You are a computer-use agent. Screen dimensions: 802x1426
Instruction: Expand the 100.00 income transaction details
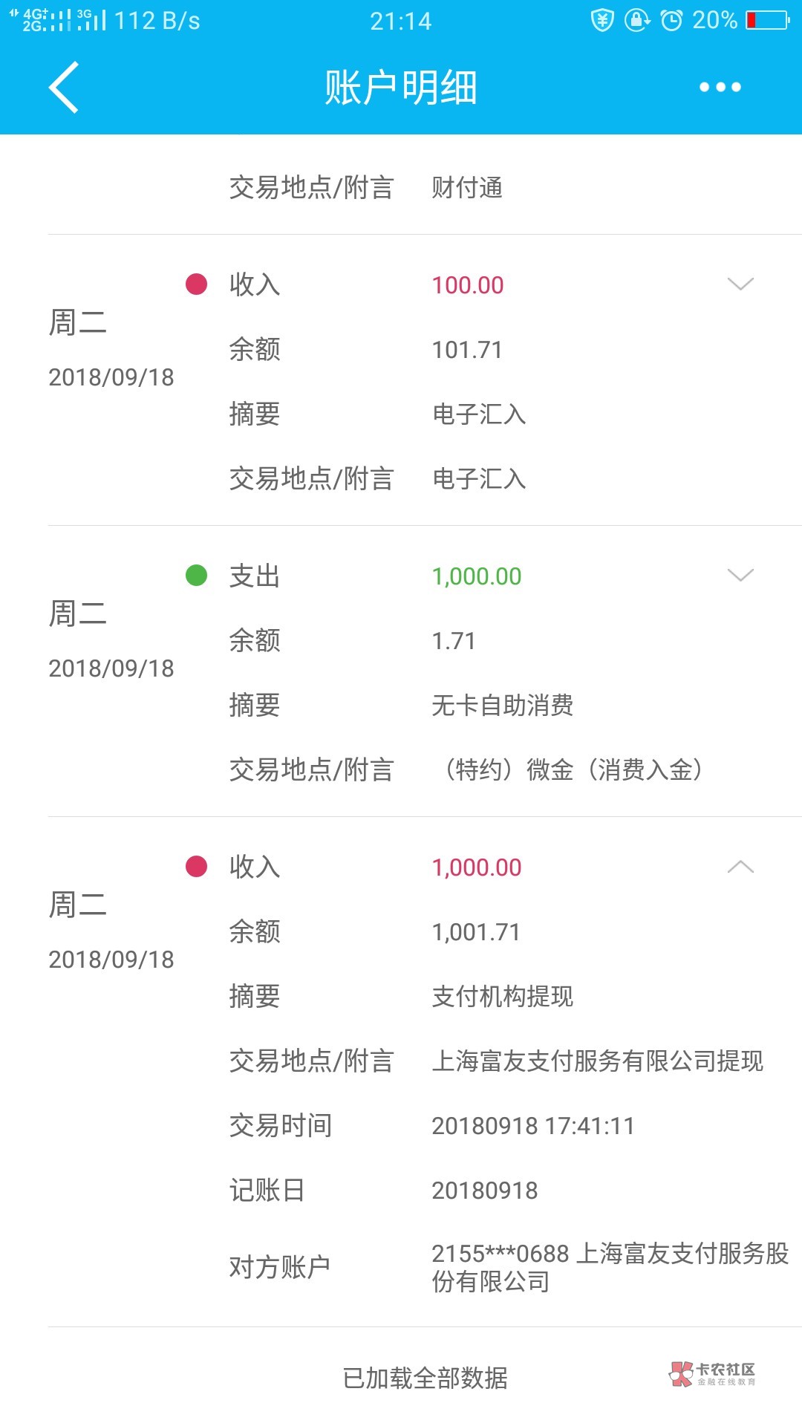tap(740, 284)
